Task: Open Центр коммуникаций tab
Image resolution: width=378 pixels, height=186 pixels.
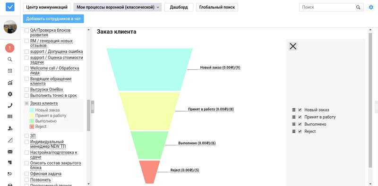Action: [47, 7]
